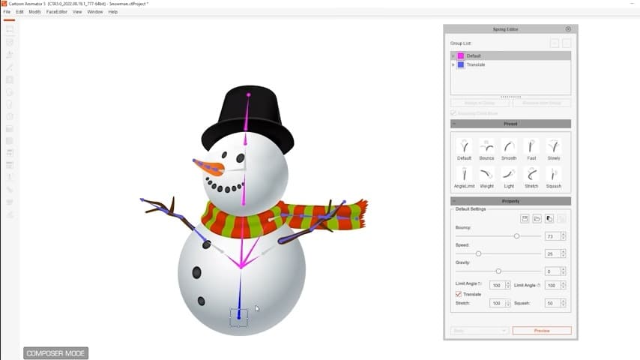Pick the Squash spring preset
The width and height of the screenshot is (640, 360).
(x=554, y=174)
